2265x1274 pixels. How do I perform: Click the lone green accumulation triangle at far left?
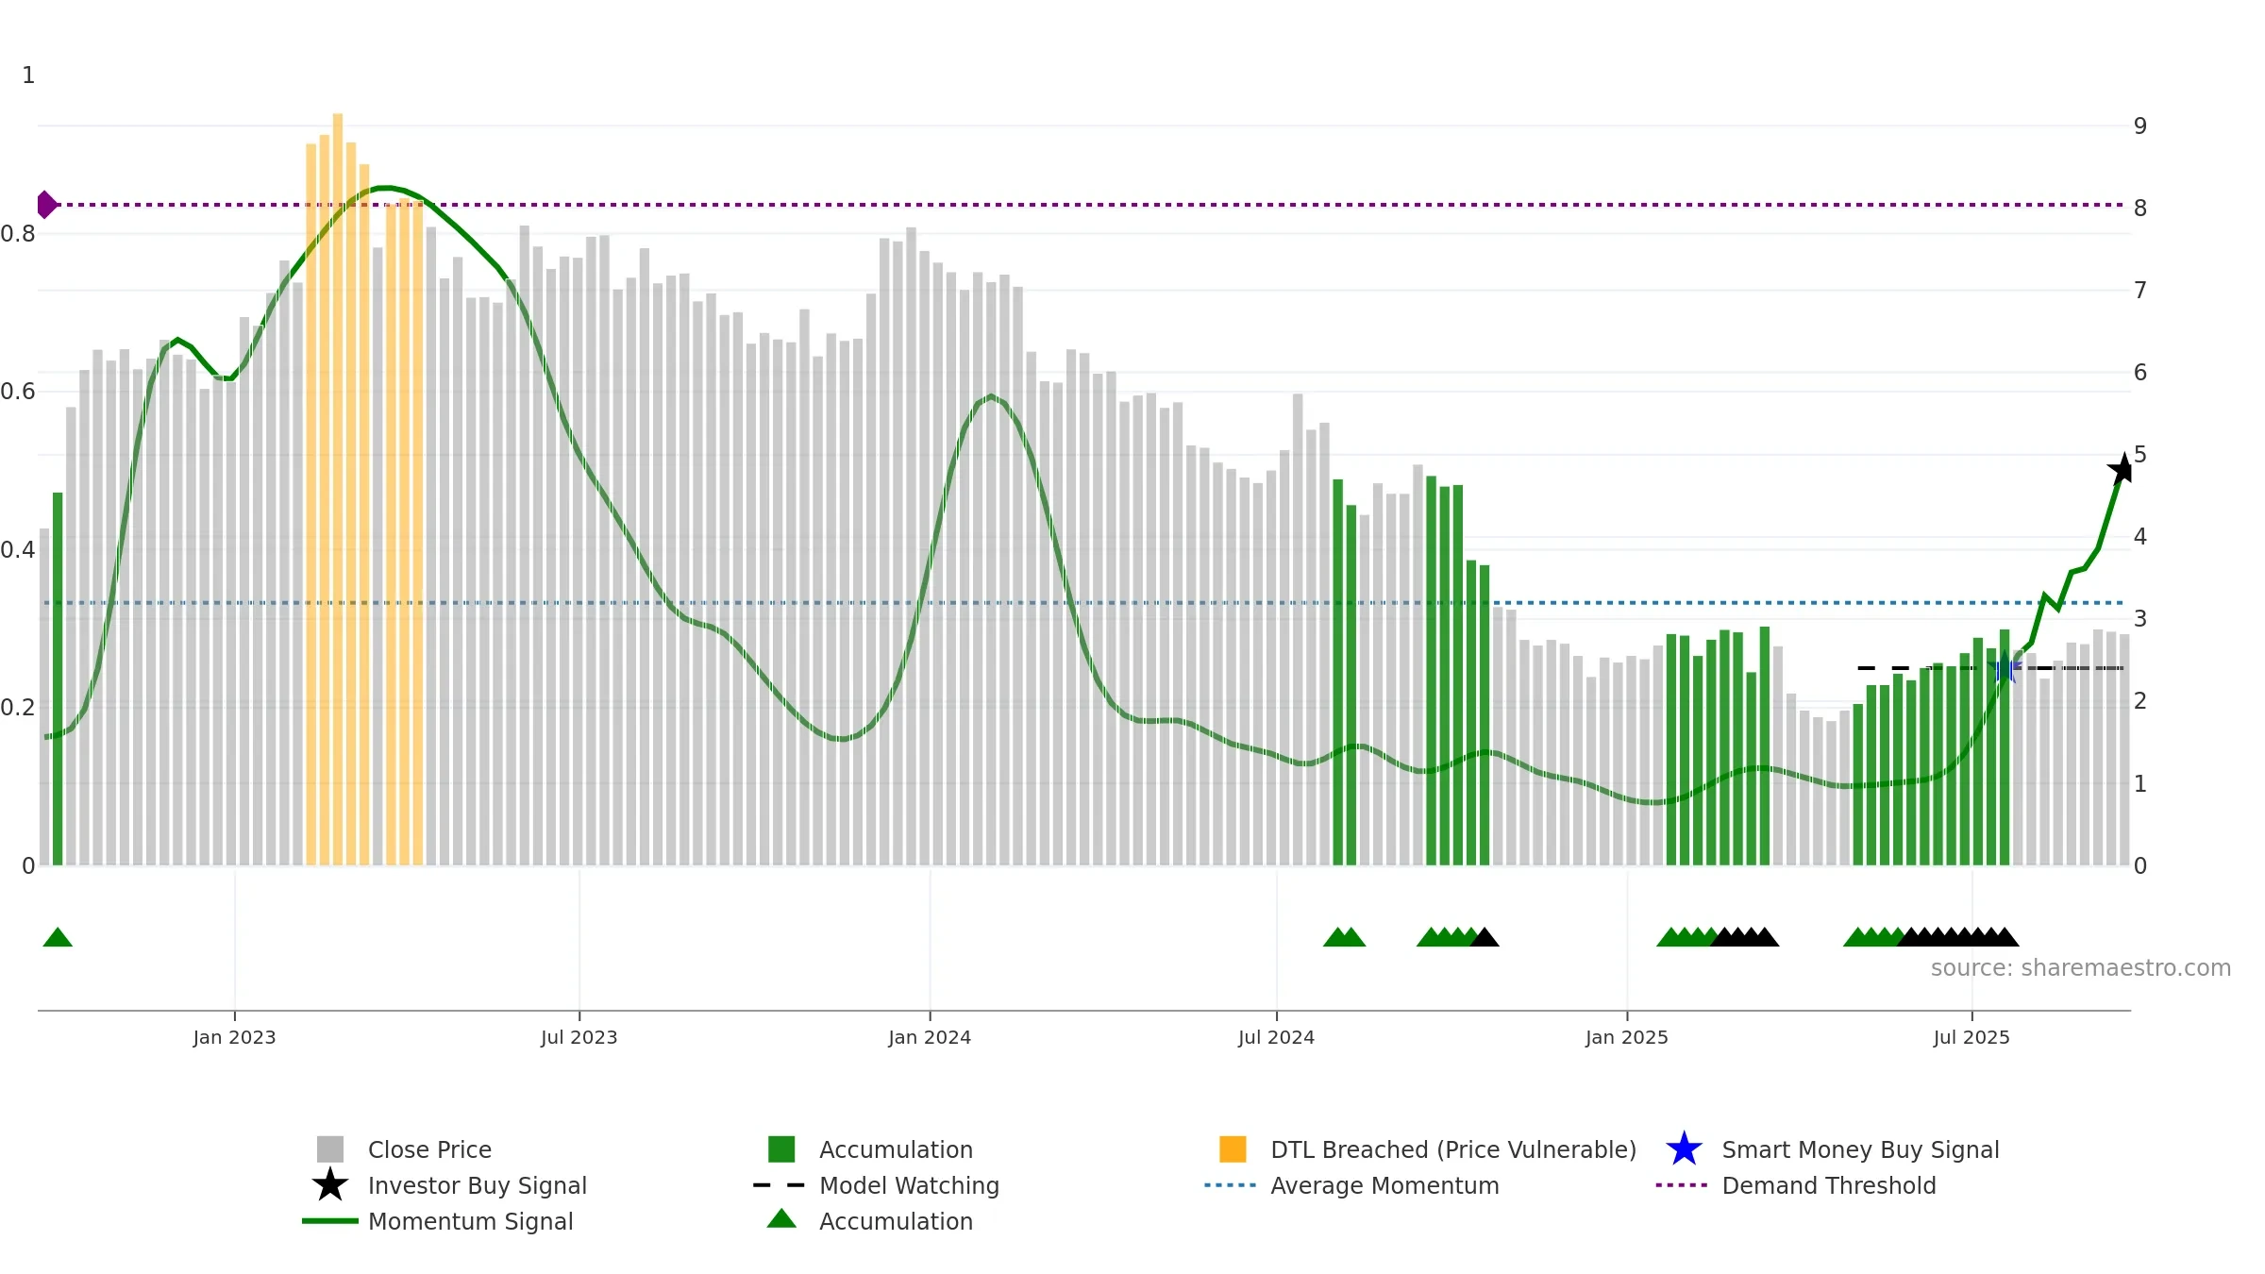[x=58, y=937]
